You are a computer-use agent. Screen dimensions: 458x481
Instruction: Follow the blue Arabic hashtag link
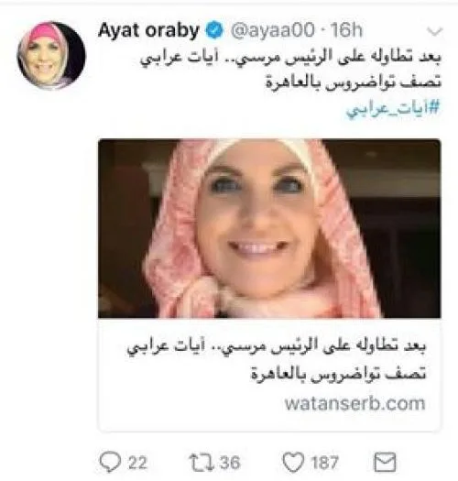[393, 109]
